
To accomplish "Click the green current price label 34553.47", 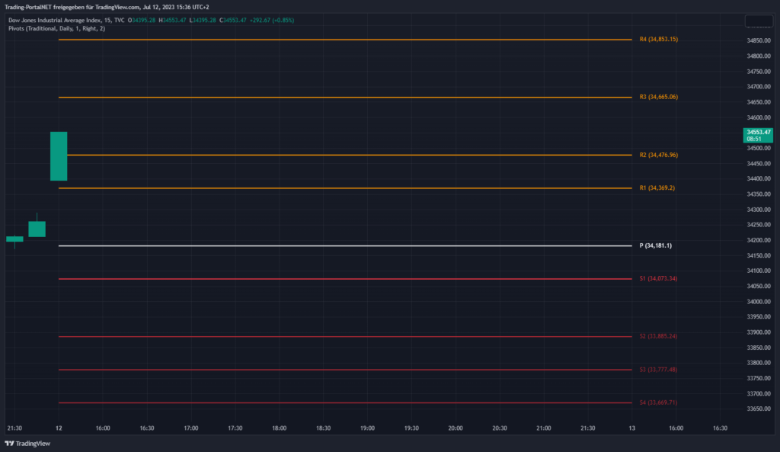I will tap(759, 135).
